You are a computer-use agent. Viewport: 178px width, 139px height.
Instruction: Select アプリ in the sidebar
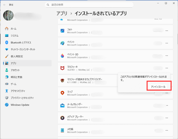[x=27, y=63]
